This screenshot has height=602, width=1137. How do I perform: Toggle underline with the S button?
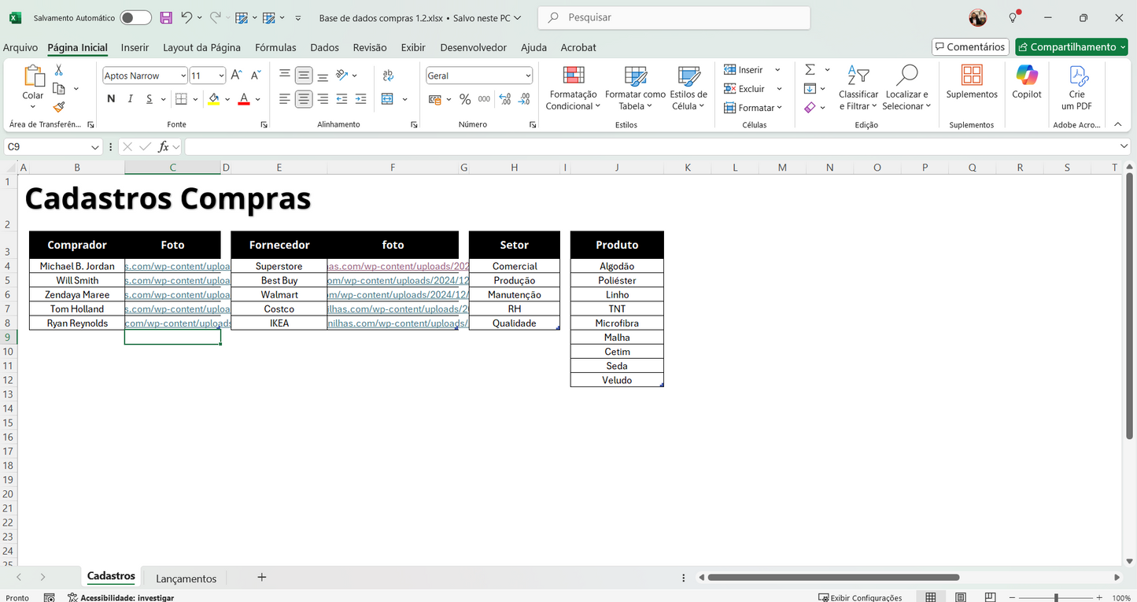(x=148, y=98)
